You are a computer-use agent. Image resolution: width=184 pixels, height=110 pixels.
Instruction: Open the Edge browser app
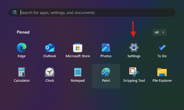point(22,50)
